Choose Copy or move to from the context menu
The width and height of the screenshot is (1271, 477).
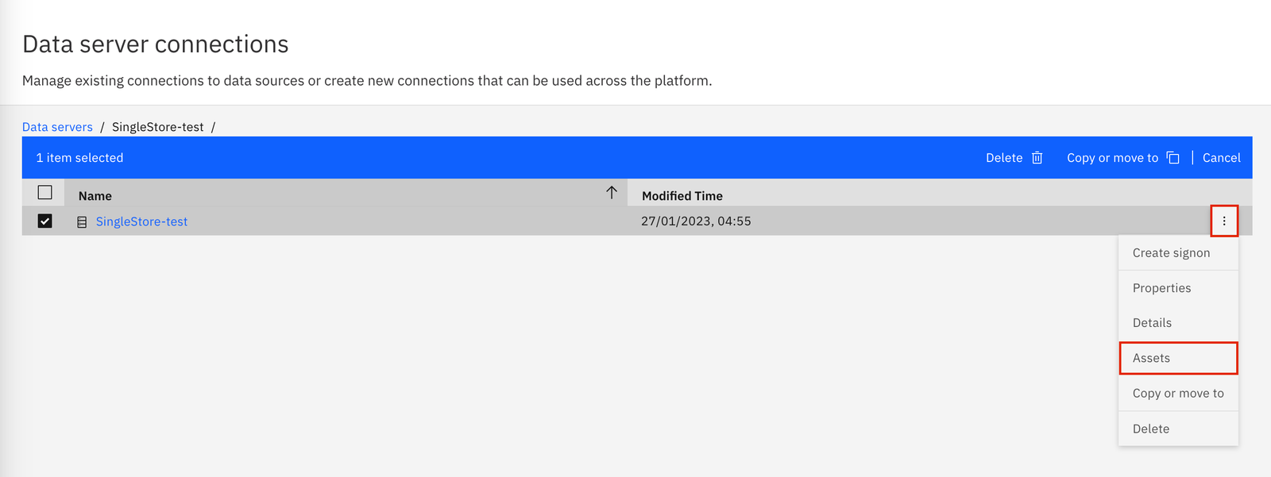tap(1176, 393)
